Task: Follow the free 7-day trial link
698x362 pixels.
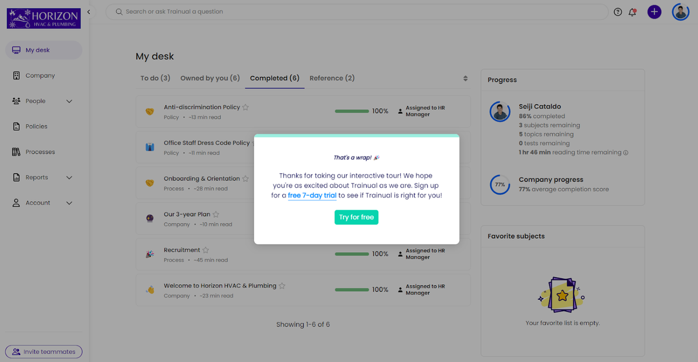Action: coord(312,196)
